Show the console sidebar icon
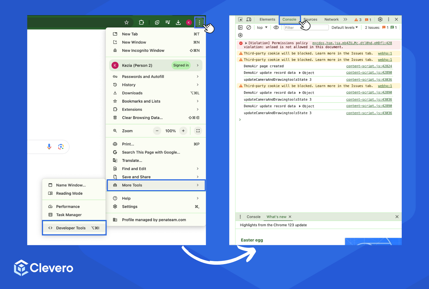Screen dimensions: 429x289 tap(240, 27)
